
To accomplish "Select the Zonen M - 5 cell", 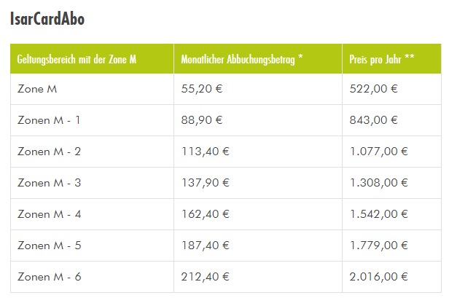I will (x=49, y=246).
